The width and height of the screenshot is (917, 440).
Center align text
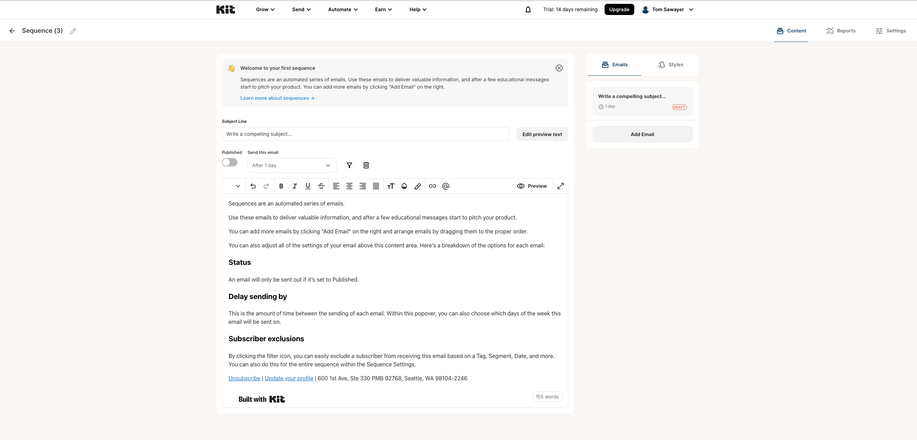(349, 186)
